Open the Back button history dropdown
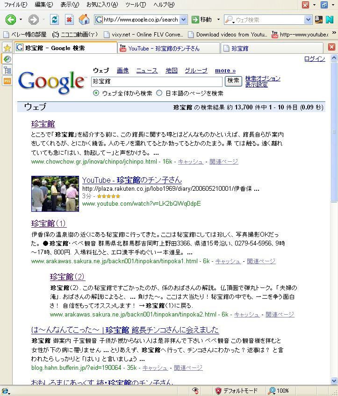This screenshot has height=396, width=338. [21, 20]
